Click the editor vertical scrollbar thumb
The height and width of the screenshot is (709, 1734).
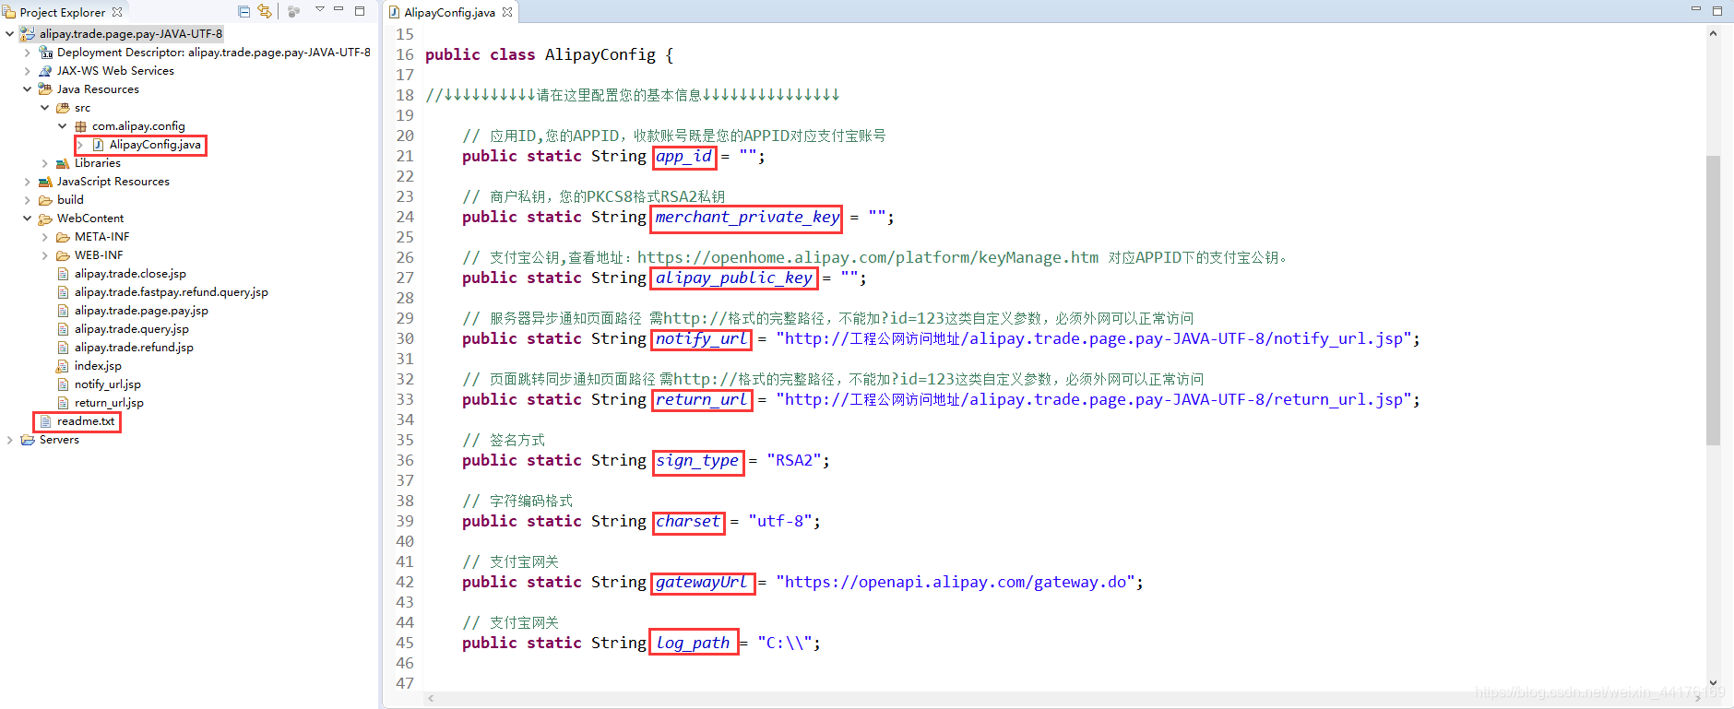1713,301
